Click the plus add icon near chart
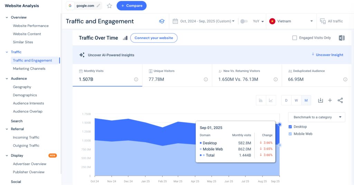354x185 pixels. [330, 100]
